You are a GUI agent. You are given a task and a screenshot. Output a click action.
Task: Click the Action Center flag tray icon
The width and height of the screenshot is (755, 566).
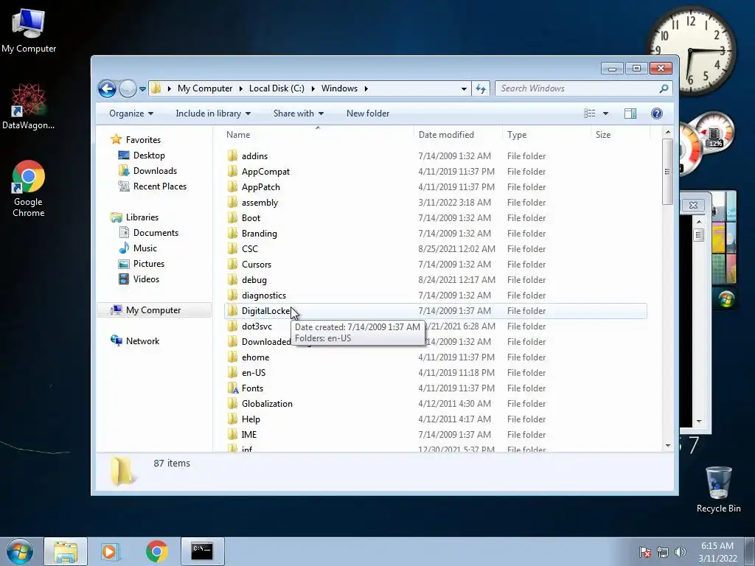(x=644, y=552)
